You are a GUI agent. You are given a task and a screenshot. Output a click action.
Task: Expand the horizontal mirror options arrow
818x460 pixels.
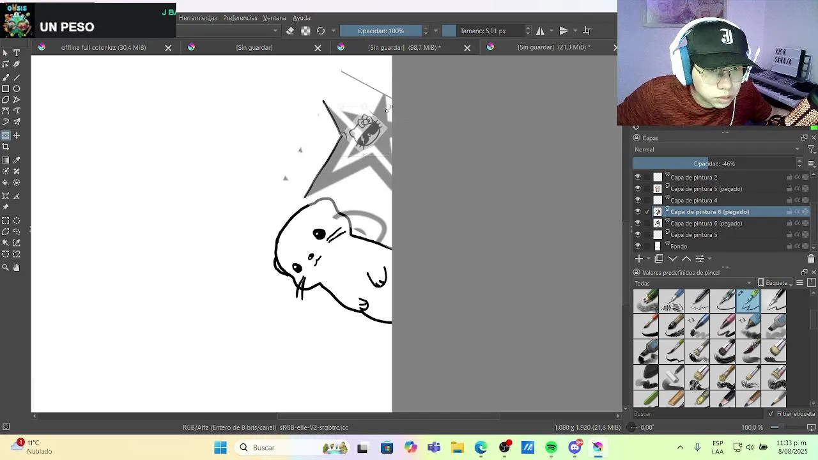(x=552, y=31)
